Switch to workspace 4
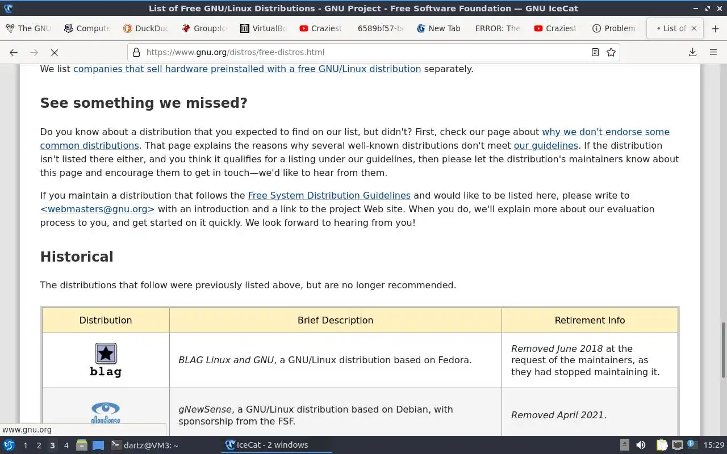This screenshot has height=454, width=727. click(66, 445)
